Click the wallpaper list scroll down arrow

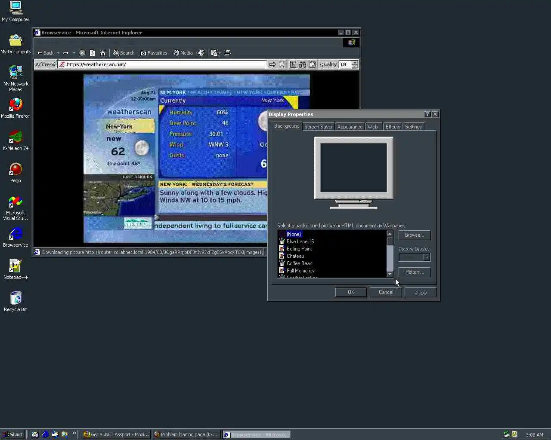click(390, 274)
